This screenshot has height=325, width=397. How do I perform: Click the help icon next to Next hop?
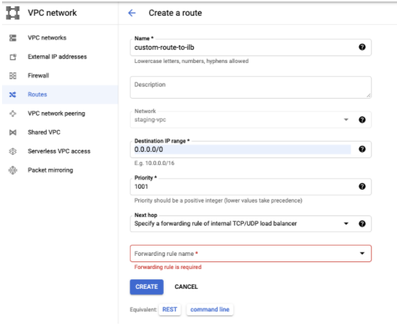coord(362,224)
